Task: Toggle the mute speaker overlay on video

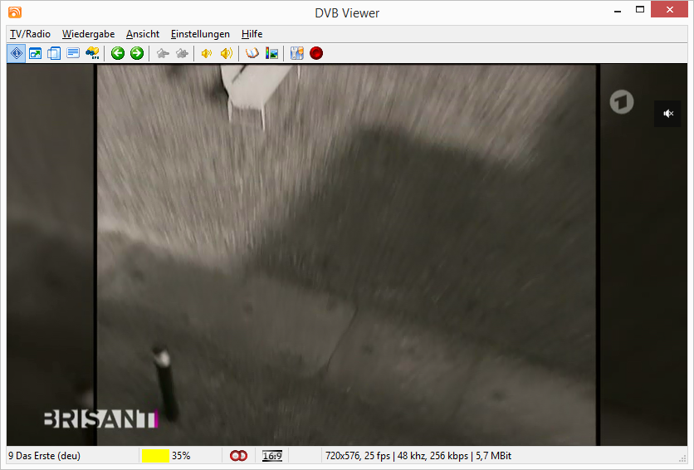Action: pos(667,114)
